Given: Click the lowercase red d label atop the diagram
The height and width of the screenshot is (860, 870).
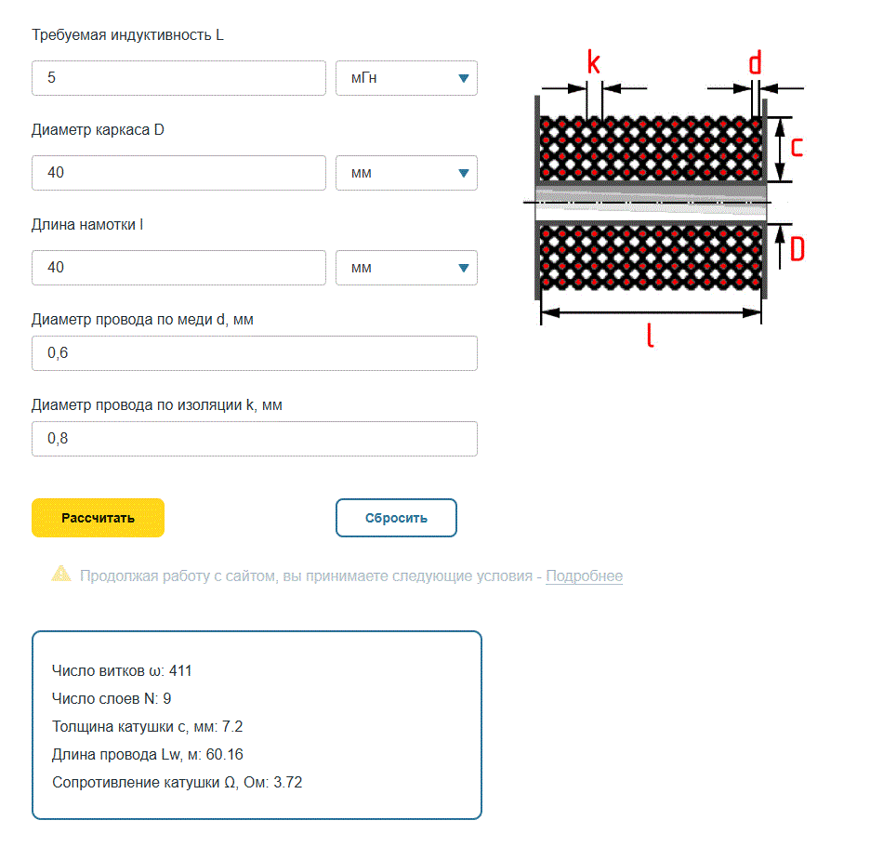Looking at the screenshot, I should pyautogui.click(x=755, y=63).
